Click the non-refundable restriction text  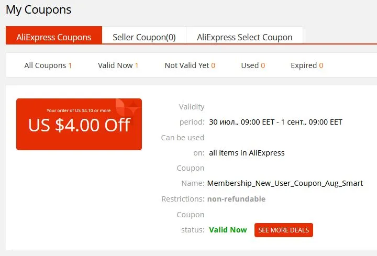click(x=236, y=199)
